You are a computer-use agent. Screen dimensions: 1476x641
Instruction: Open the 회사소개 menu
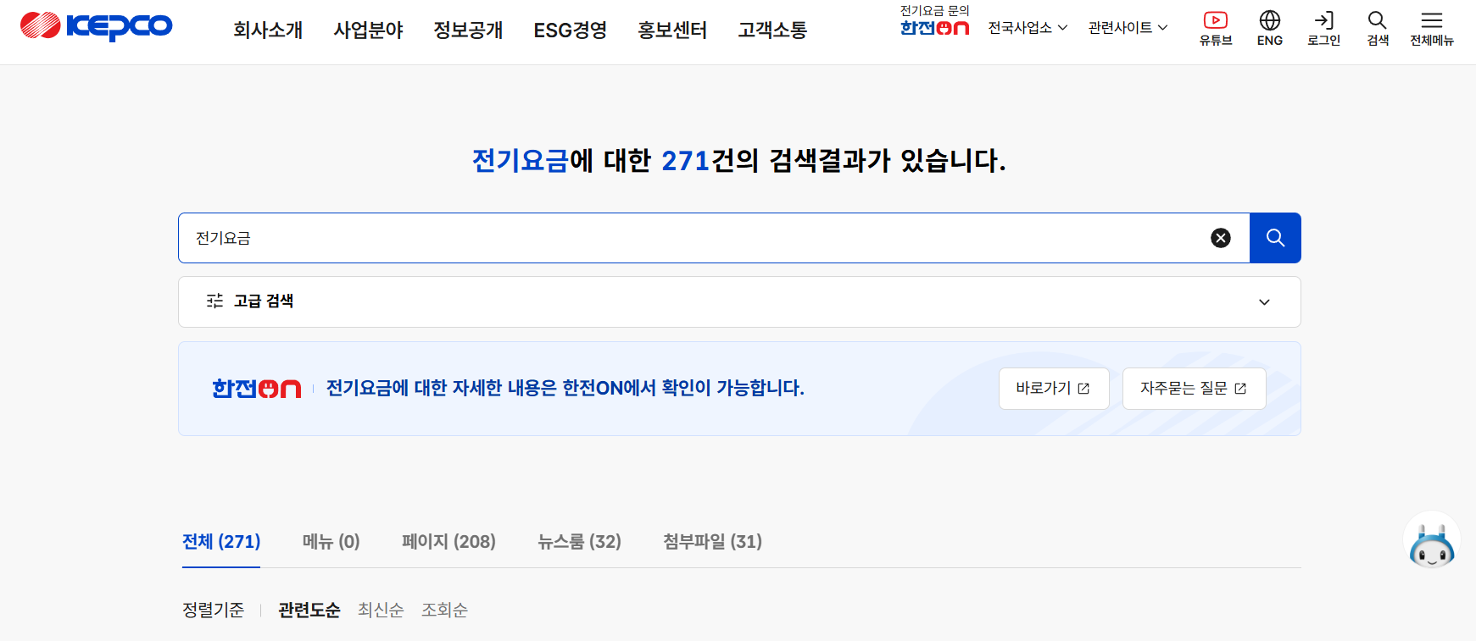[268, 30]
